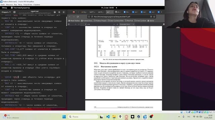215x120 pixels.
Task: Open Fedora Project bookmarks folder
Action: tap(100, 21)
